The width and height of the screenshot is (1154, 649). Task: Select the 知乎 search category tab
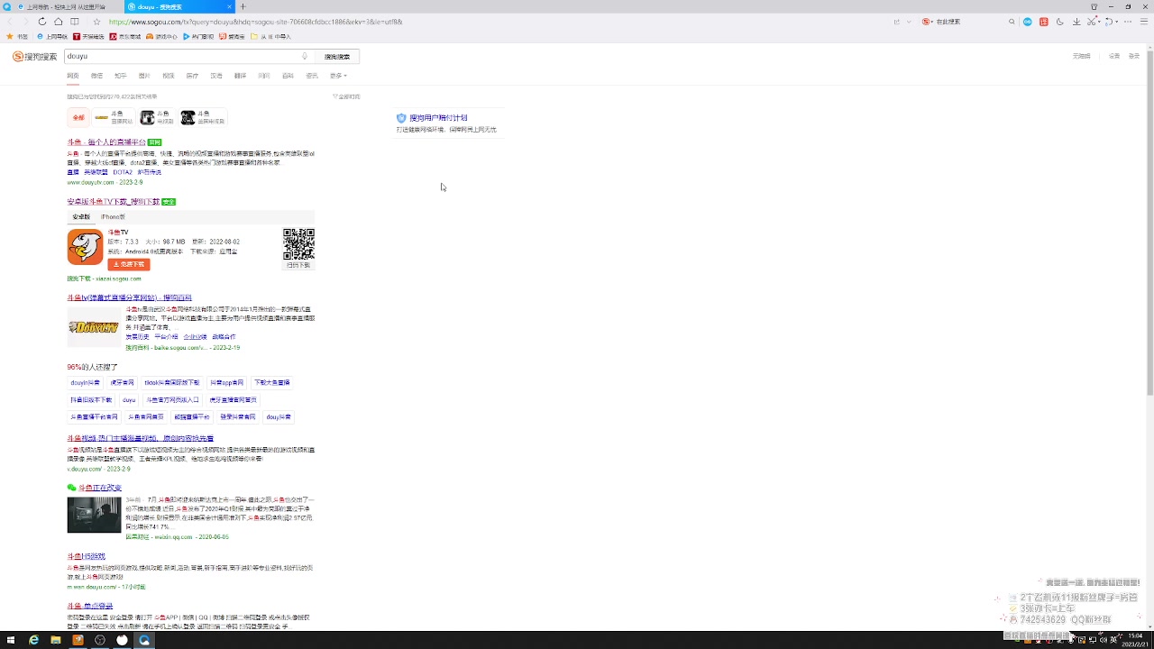121,76
